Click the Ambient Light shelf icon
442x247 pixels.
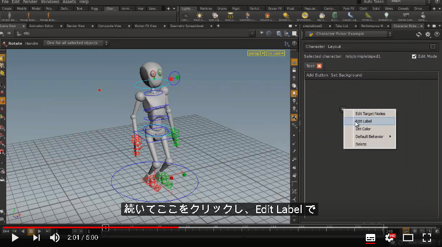386,16
